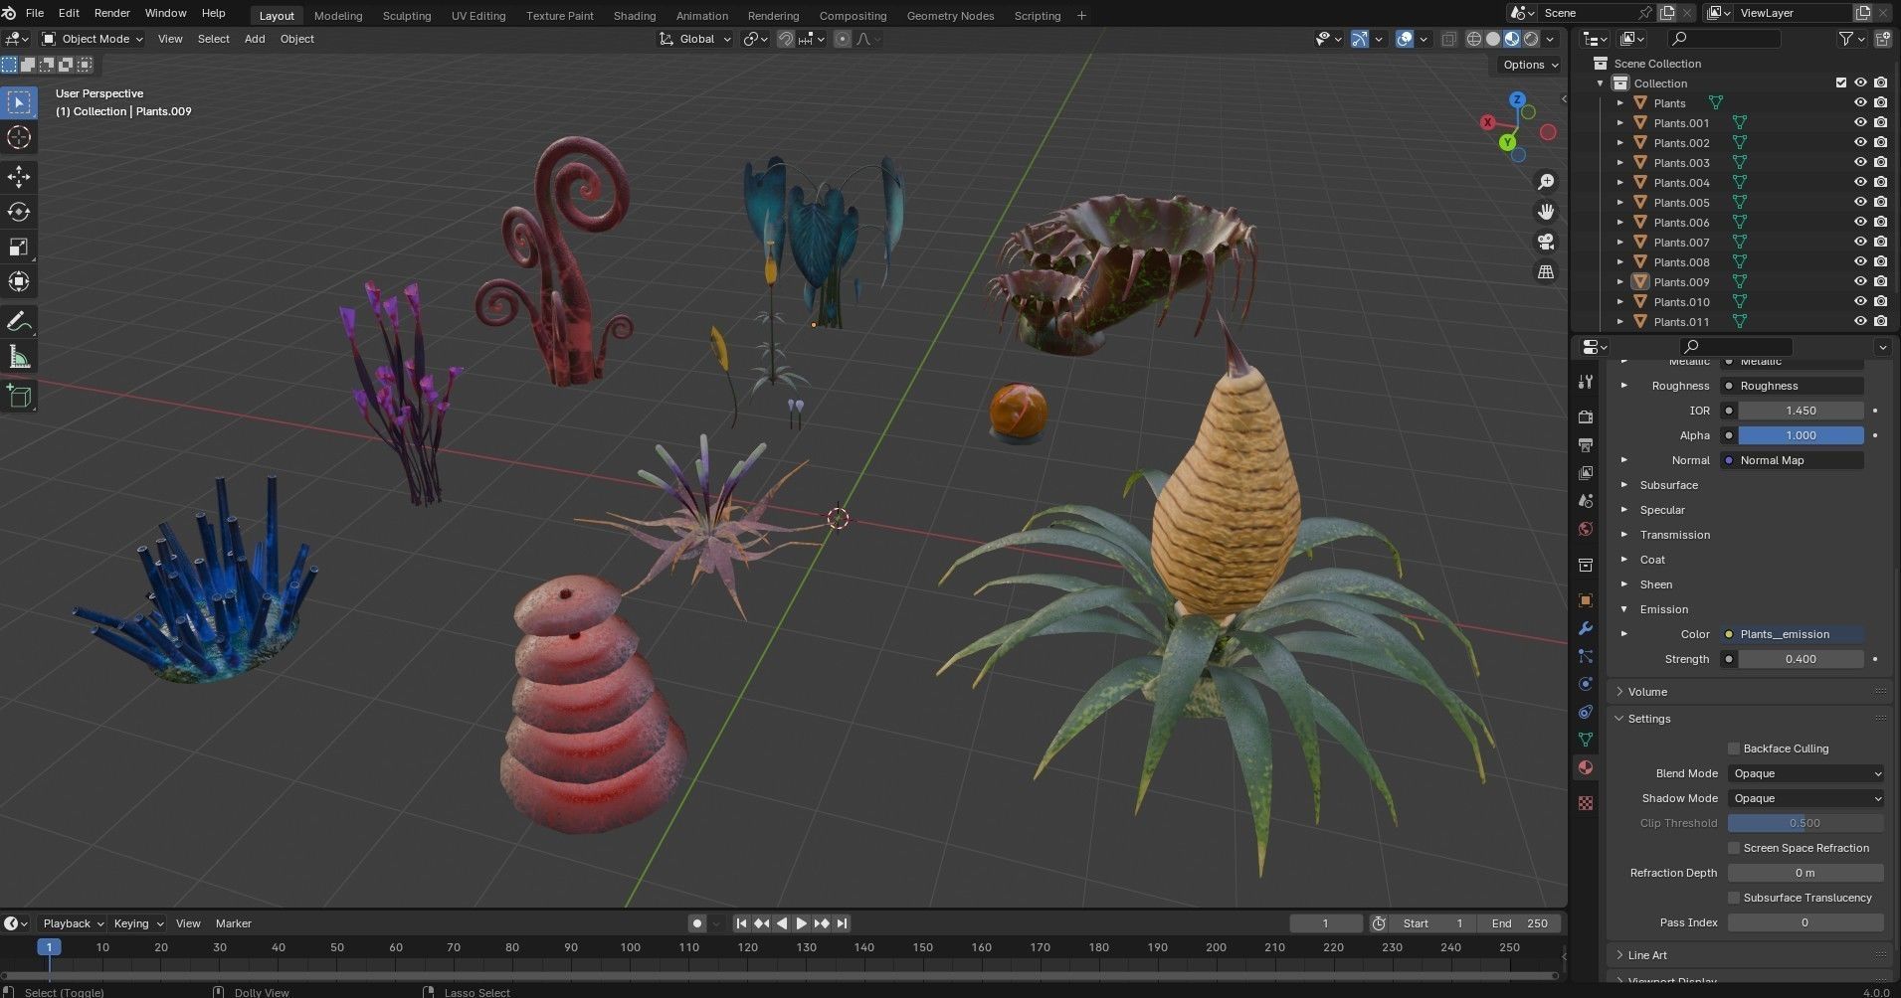Hide Plants.004 with its eye icon

point(1859,182)
